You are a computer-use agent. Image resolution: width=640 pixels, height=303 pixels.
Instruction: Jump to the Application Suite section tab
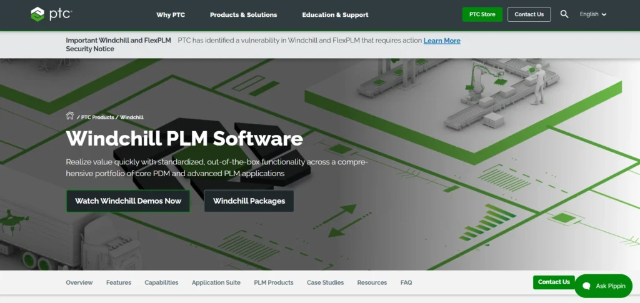216,282
